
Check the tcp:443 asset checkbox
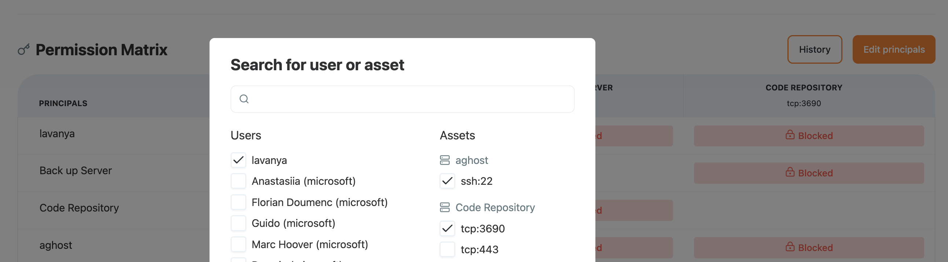[x=447, y=250]
